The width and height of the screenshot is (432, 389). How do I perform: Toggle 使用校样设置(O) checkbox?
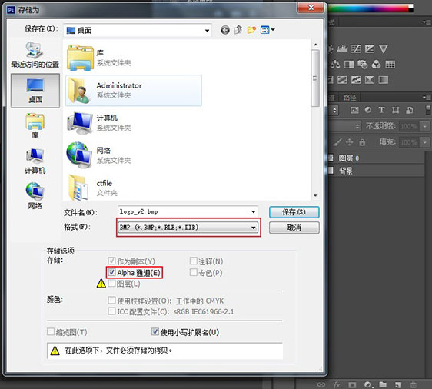click(x=111, y=300)
